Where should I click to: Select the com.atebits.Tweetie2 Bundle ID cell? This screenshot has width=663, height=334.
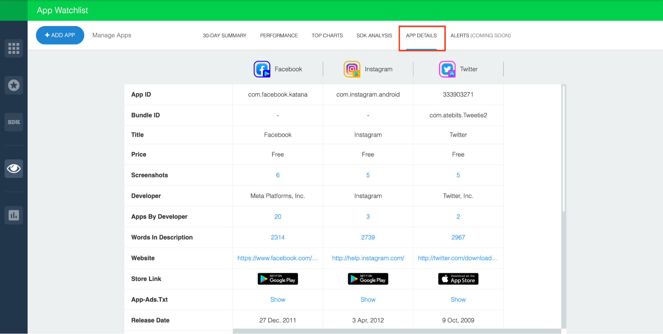(458, 115)
